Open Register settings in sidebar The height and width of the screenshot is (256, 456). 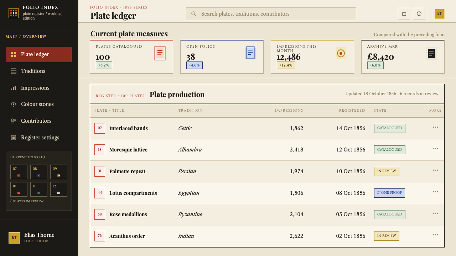(x=39, y=138)
